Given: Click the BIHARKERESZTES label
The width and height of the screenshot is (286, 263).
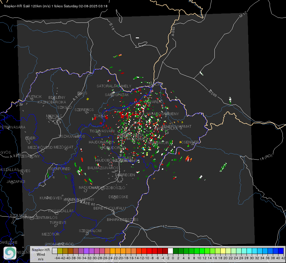Looking at the screenshot, I should tap(123, 219).
